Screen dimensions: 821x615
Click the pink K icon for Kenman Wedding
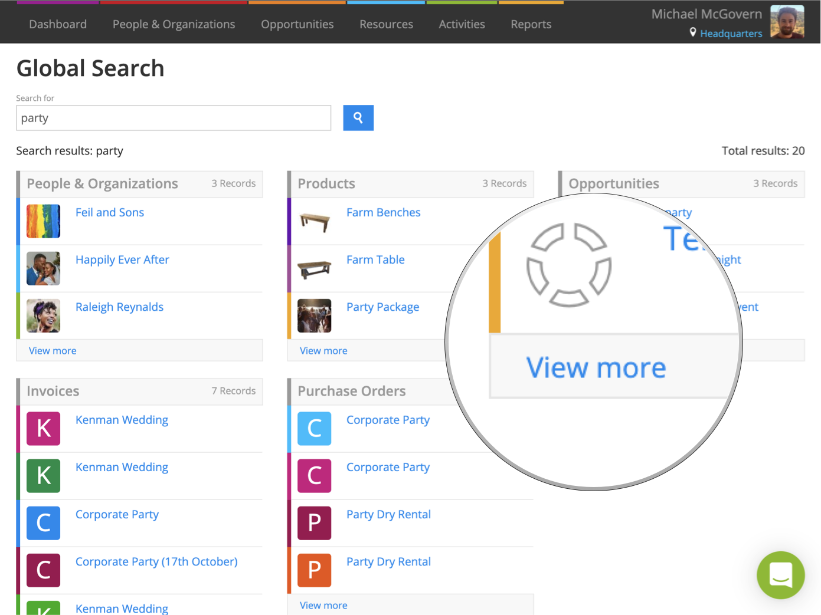click(43, 429)
